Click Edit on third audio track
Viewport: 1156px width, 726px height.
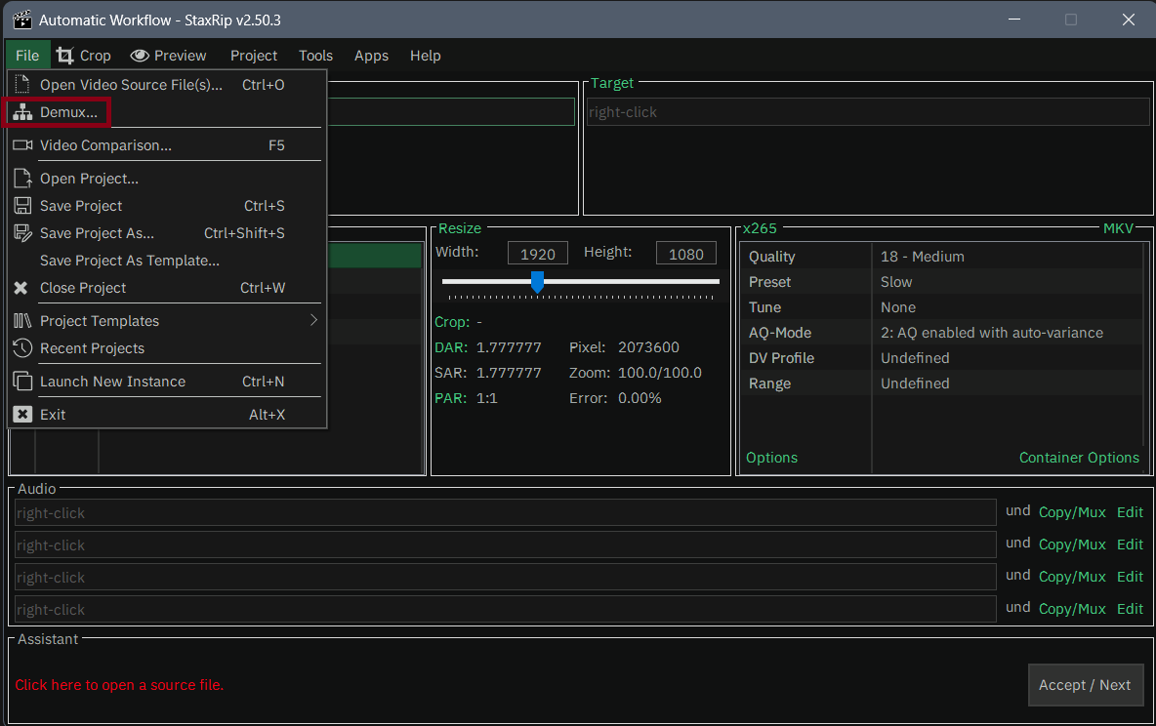pos(1130,577)
